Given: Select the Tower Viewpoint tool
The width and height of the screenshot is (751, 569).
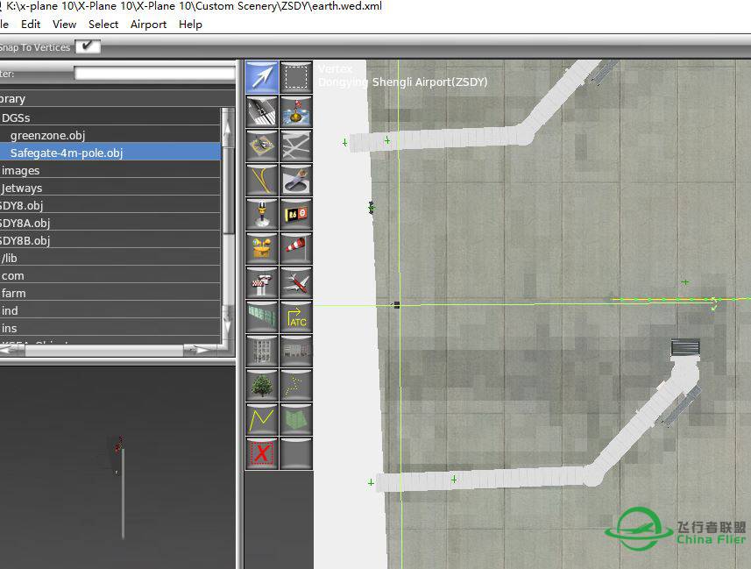Looking at the screenshot, I should tap(261, 282).
